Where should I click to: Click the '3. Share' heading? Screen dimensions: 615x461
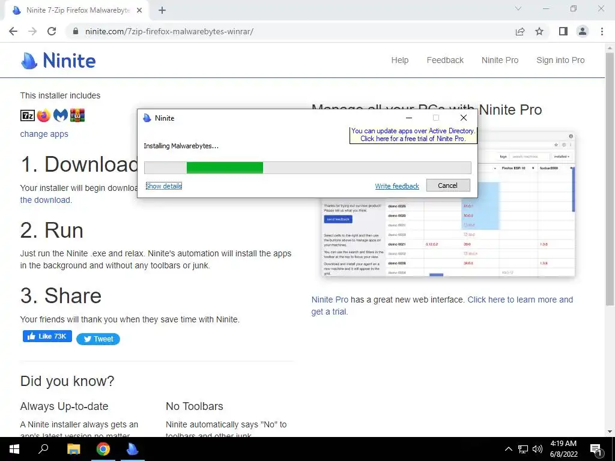61,295
